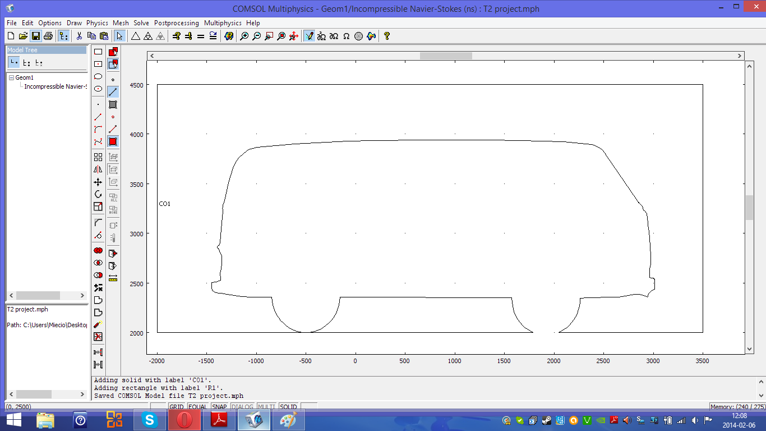The height and width of the screenshot is (431, 766).
Task: Print using the printer icon
Action: click(48, 36)
